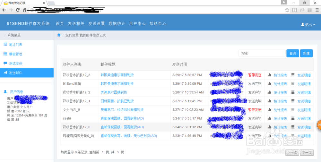Open 首页 in top navigation
This screenshot has width=321, height=162.
(x=60, y=23)
